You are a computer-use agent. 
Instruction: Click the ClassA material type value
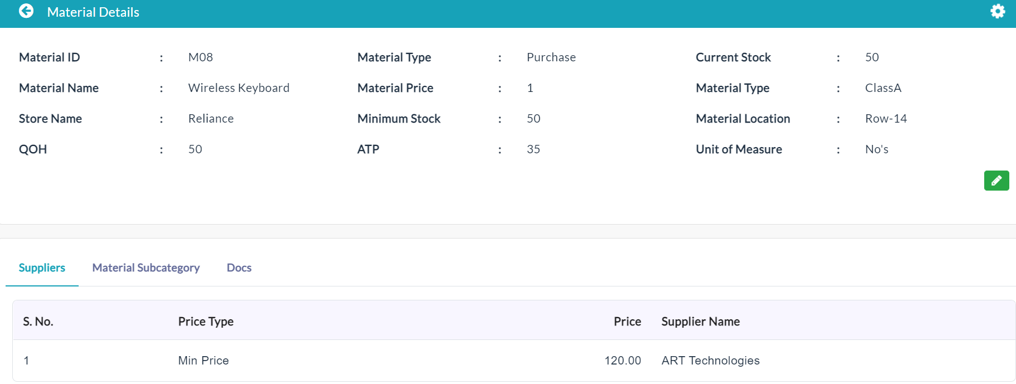tap(883, 88)
